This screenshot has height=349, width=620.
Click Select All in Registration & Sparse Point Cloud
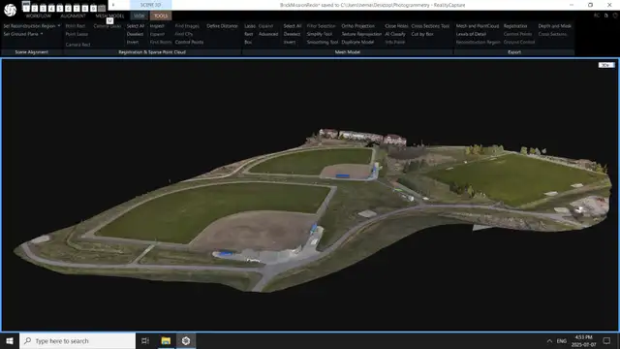(x=136, y=26)
